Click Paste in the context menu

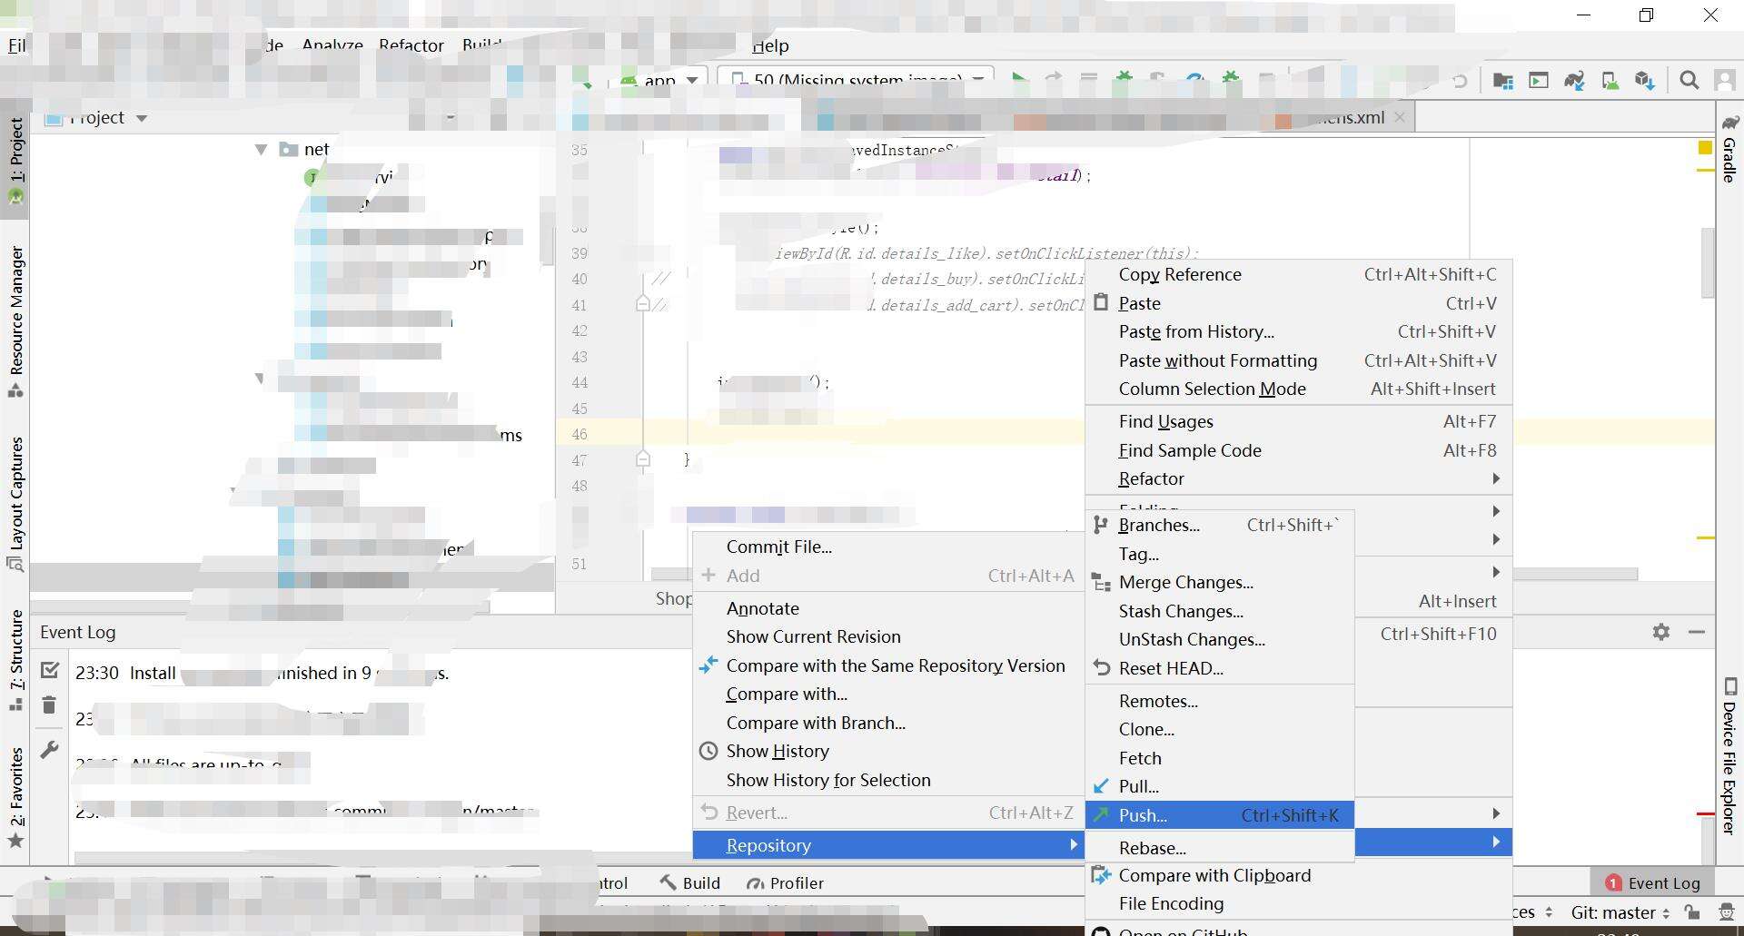[1298, 303]
